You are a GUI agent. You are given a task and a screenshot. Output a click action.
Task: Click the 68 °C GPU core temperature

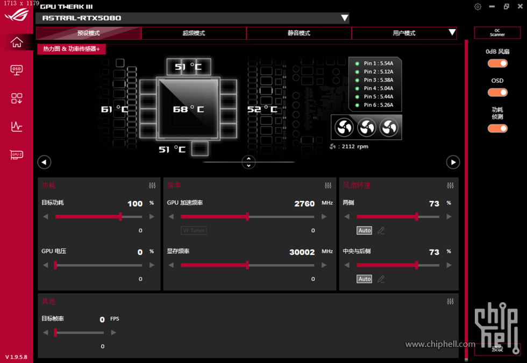click(x=189, y=109)
